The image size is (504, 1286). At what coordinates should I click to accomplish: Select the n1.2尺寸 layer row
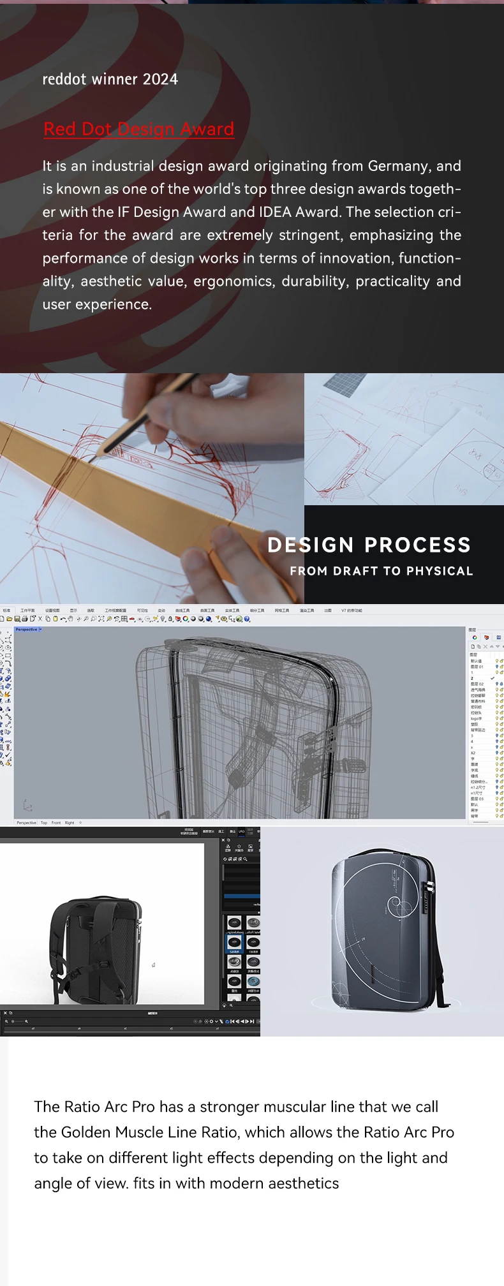(x=485, y=788)
